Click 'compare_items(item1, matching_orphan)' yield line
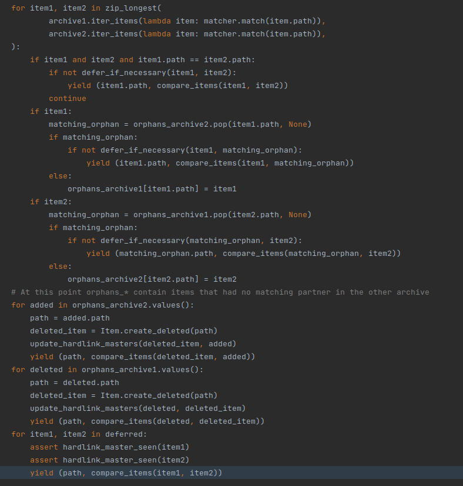 pos(220,163)
